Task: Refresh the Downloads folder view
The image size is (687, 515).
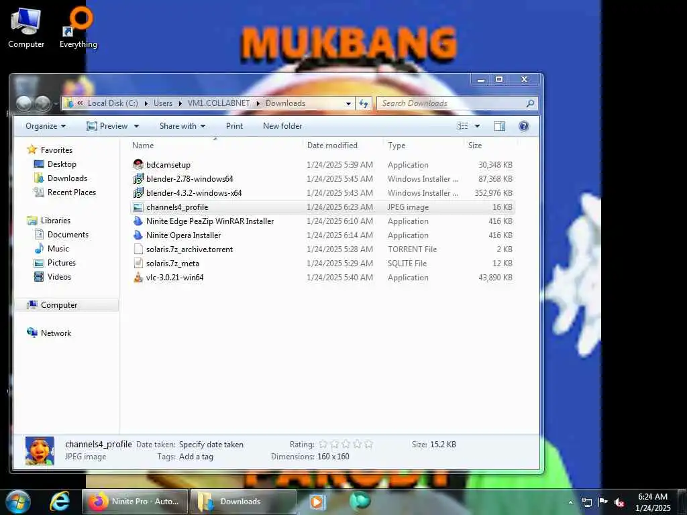Action: point(364,103)
